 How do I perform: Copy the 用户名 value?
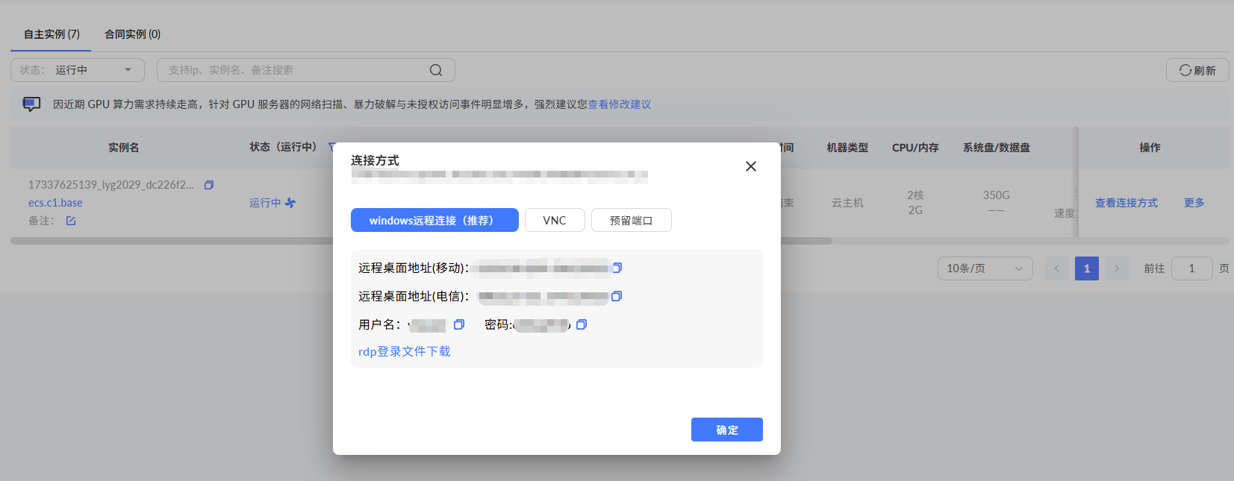tap(459, 324)
